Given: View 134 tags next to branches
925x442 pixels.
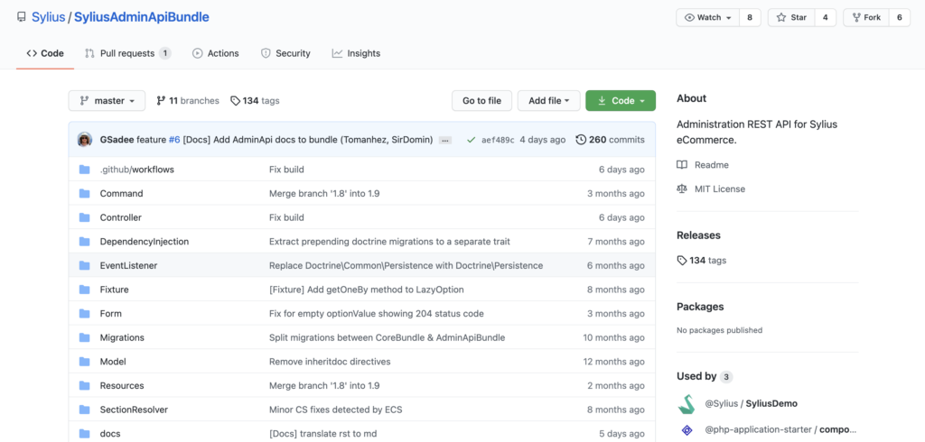Looking at the screenshot, I should coord(255,101).
